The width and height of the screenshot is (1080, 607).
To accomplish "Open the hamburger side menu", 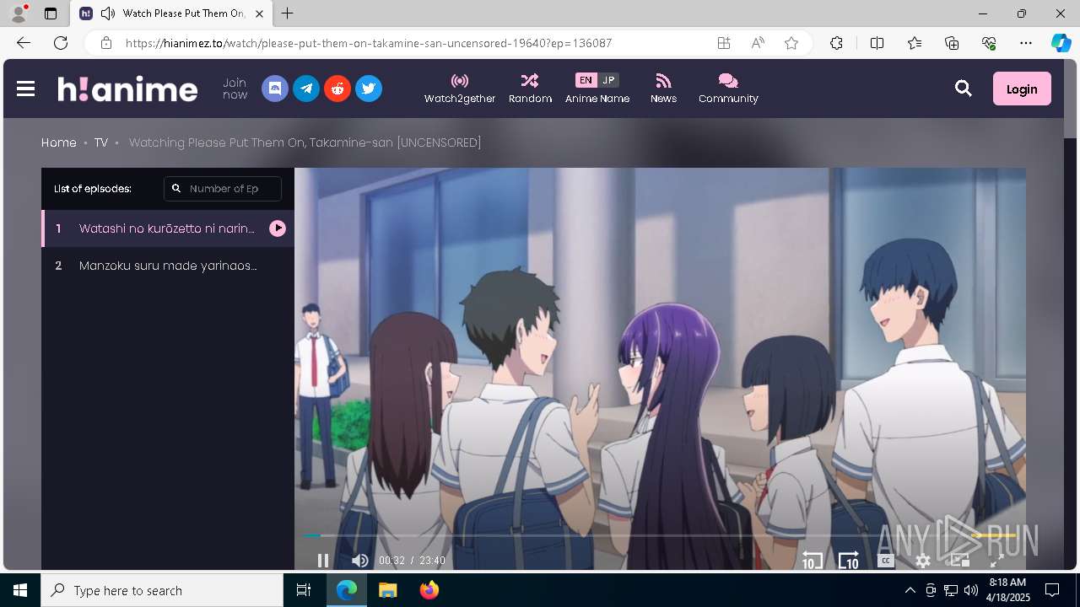I will [x=25, y=89].
